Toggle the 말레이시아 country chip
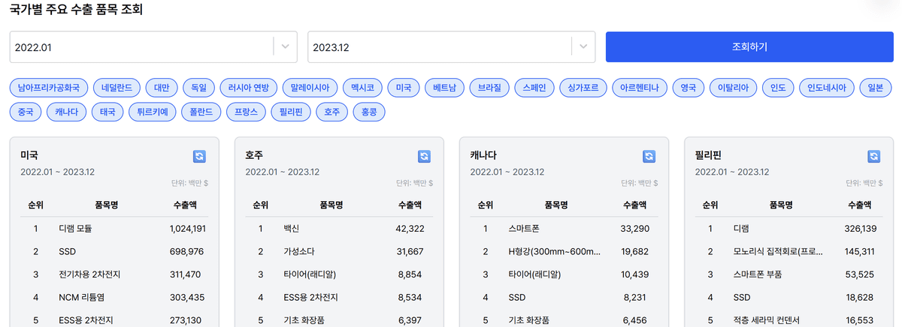Image resolution: width=902 pixels, height=327 pixels. coord(309,88)
